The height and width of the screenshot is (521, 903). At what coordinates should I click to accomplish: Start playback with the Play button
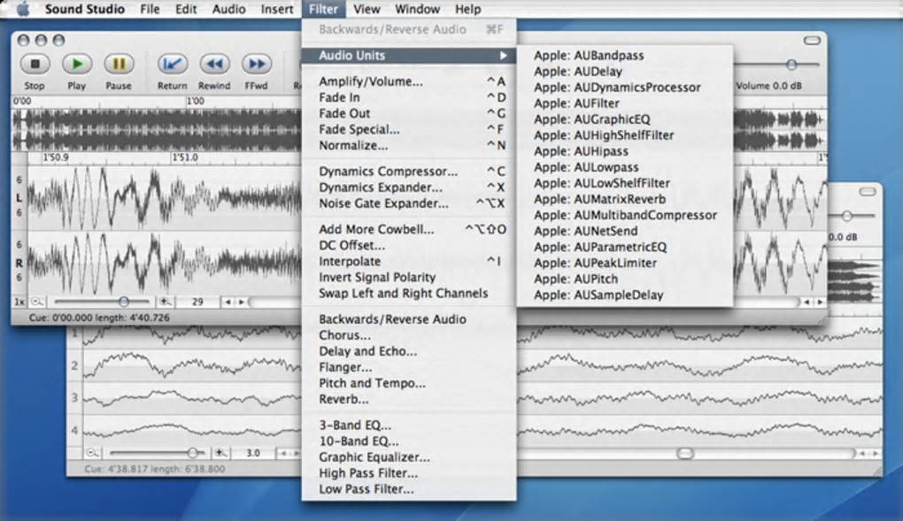tap(77, 64)
